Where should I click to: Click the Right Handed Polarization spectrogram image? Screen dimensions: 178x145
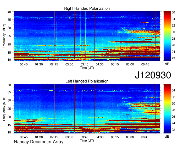(x=87, y=36)
